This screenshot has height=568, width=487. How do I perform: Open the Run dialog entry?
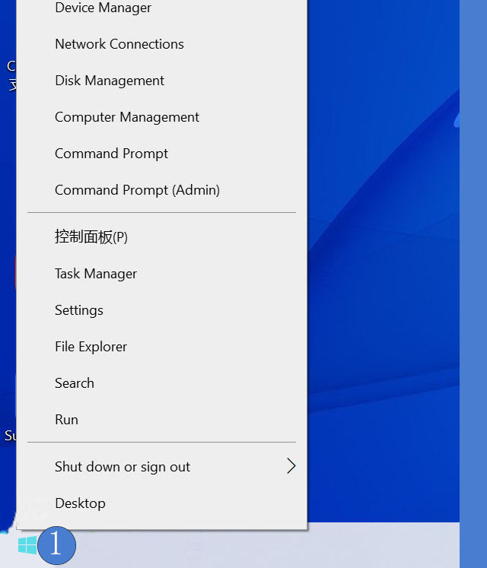(x=161, y=420)
